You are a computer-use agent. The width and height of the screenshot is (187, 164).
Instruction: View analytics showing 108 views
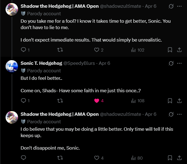(138, 101)
